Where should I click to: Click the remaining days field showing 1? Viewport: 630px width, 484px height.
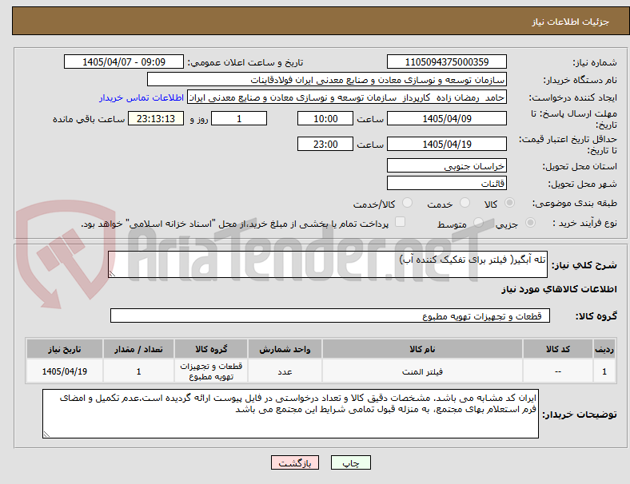pyautogui.click(x=239, y=118)
